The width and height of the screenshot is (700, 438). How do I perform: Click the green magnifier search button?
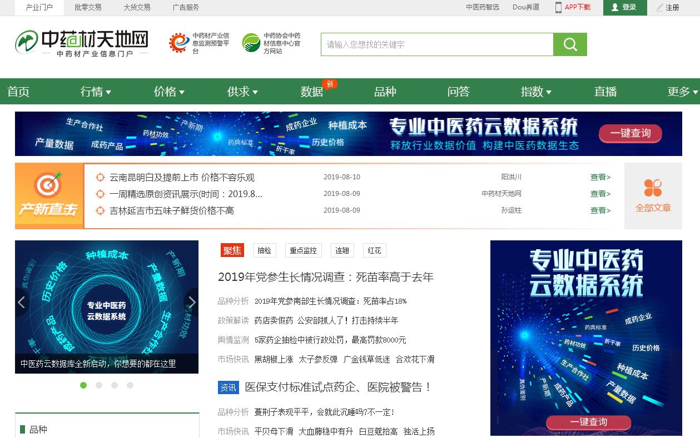(x=570, y=44)
